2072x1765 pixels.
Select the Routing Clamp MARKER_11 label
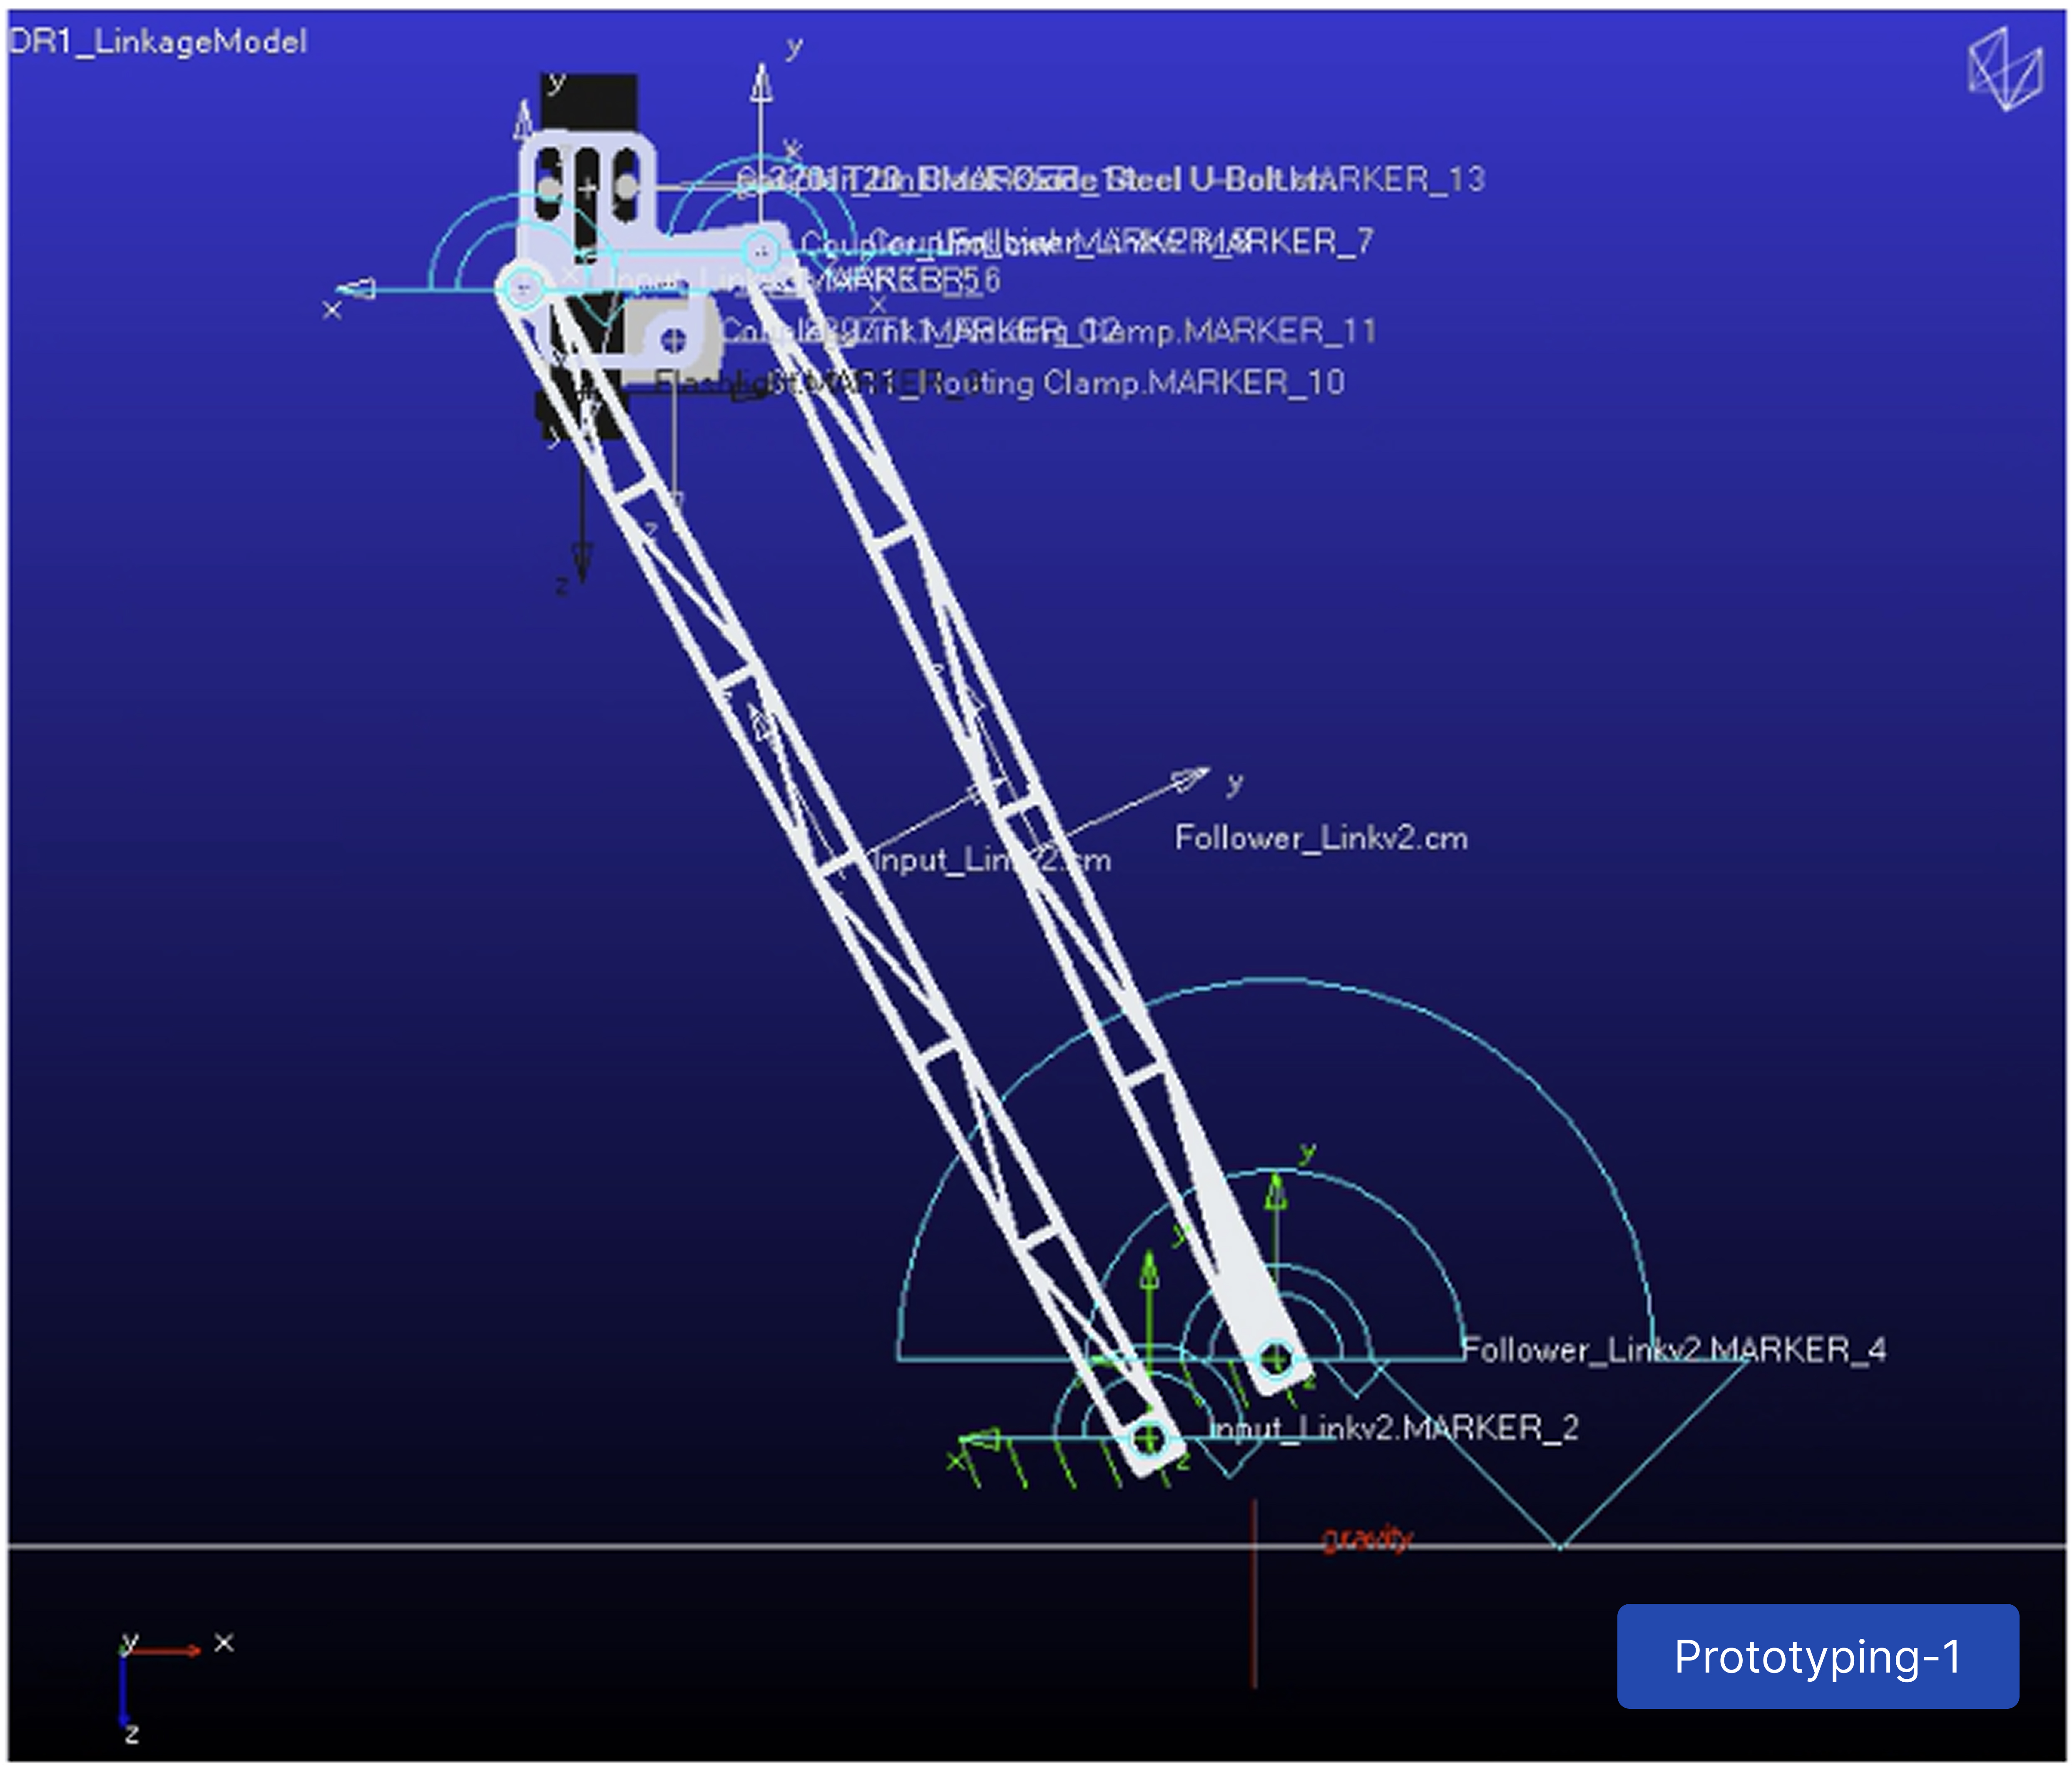pyautogui.click(x=1250, y=331)
